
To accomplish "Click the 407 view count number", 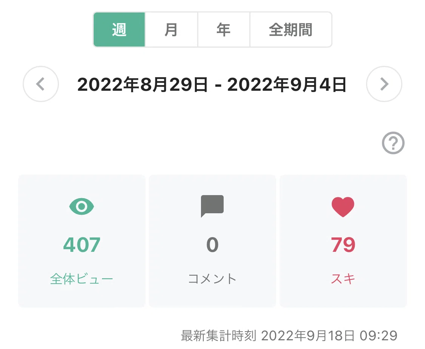I will pos(82,245).
